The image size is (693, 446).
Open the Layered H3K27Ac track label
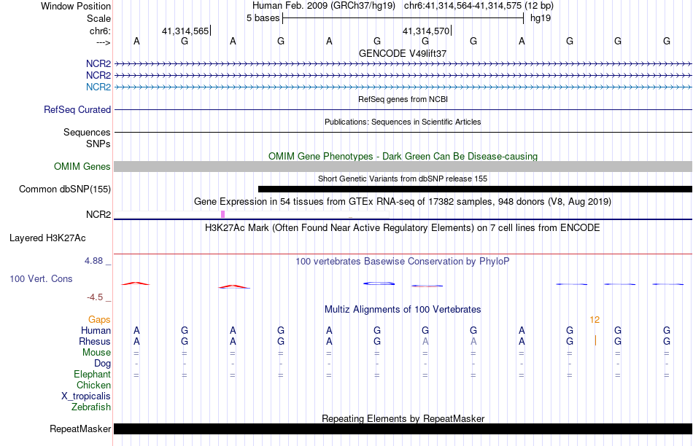[47, 238]
